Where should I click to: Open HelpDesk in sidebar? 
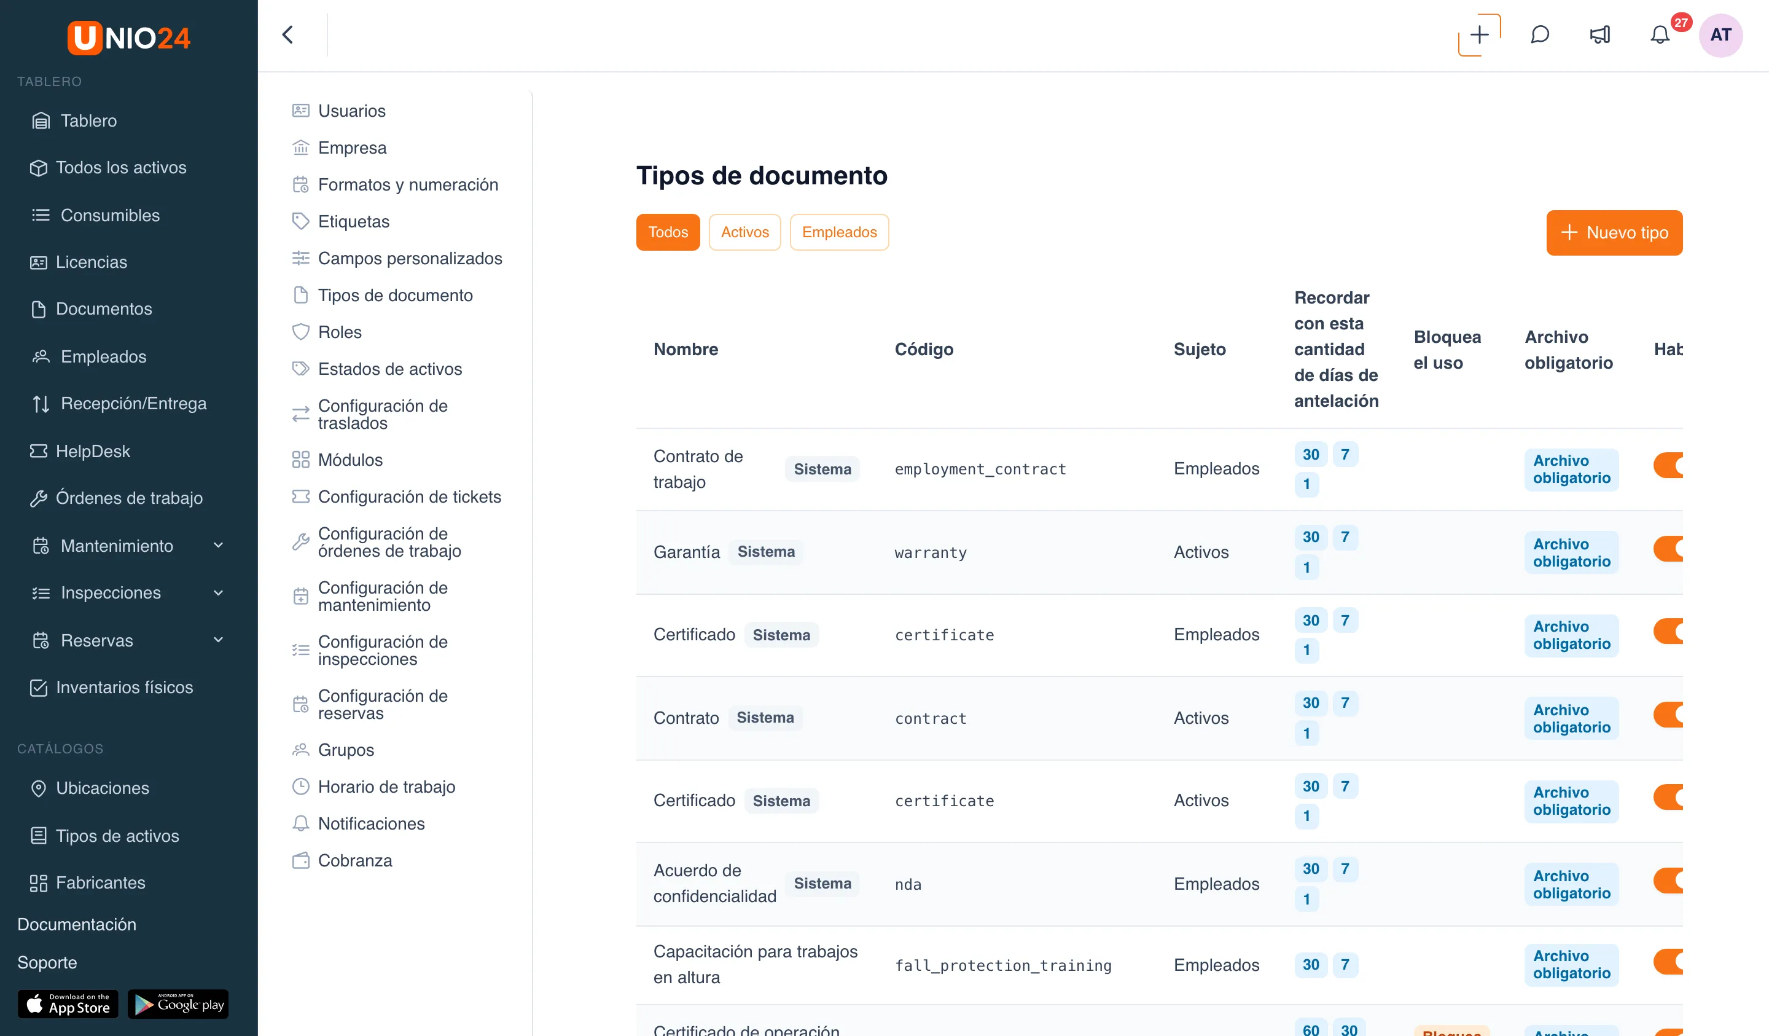click(x=80, y=451)
